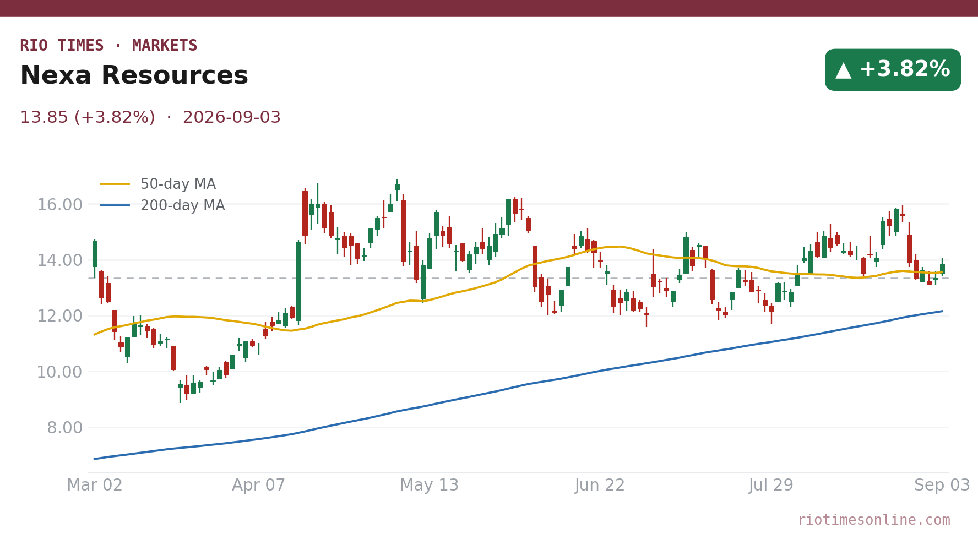Click the 14.00 y-axis label
This screenshot has height=550, width=978.
click(x=59, y=260)
